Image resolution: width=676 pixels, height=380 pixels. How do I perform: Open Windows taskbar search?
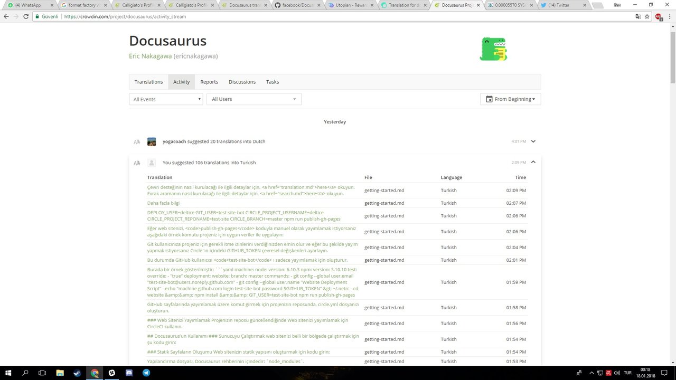tap(25, 373)
